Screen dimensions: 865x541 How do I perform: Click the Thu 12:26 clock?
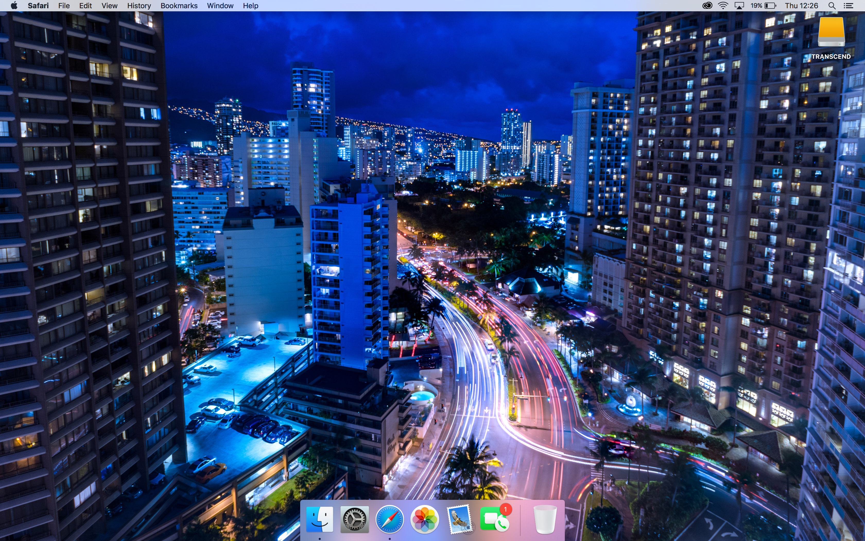click(x=801, y=6)
